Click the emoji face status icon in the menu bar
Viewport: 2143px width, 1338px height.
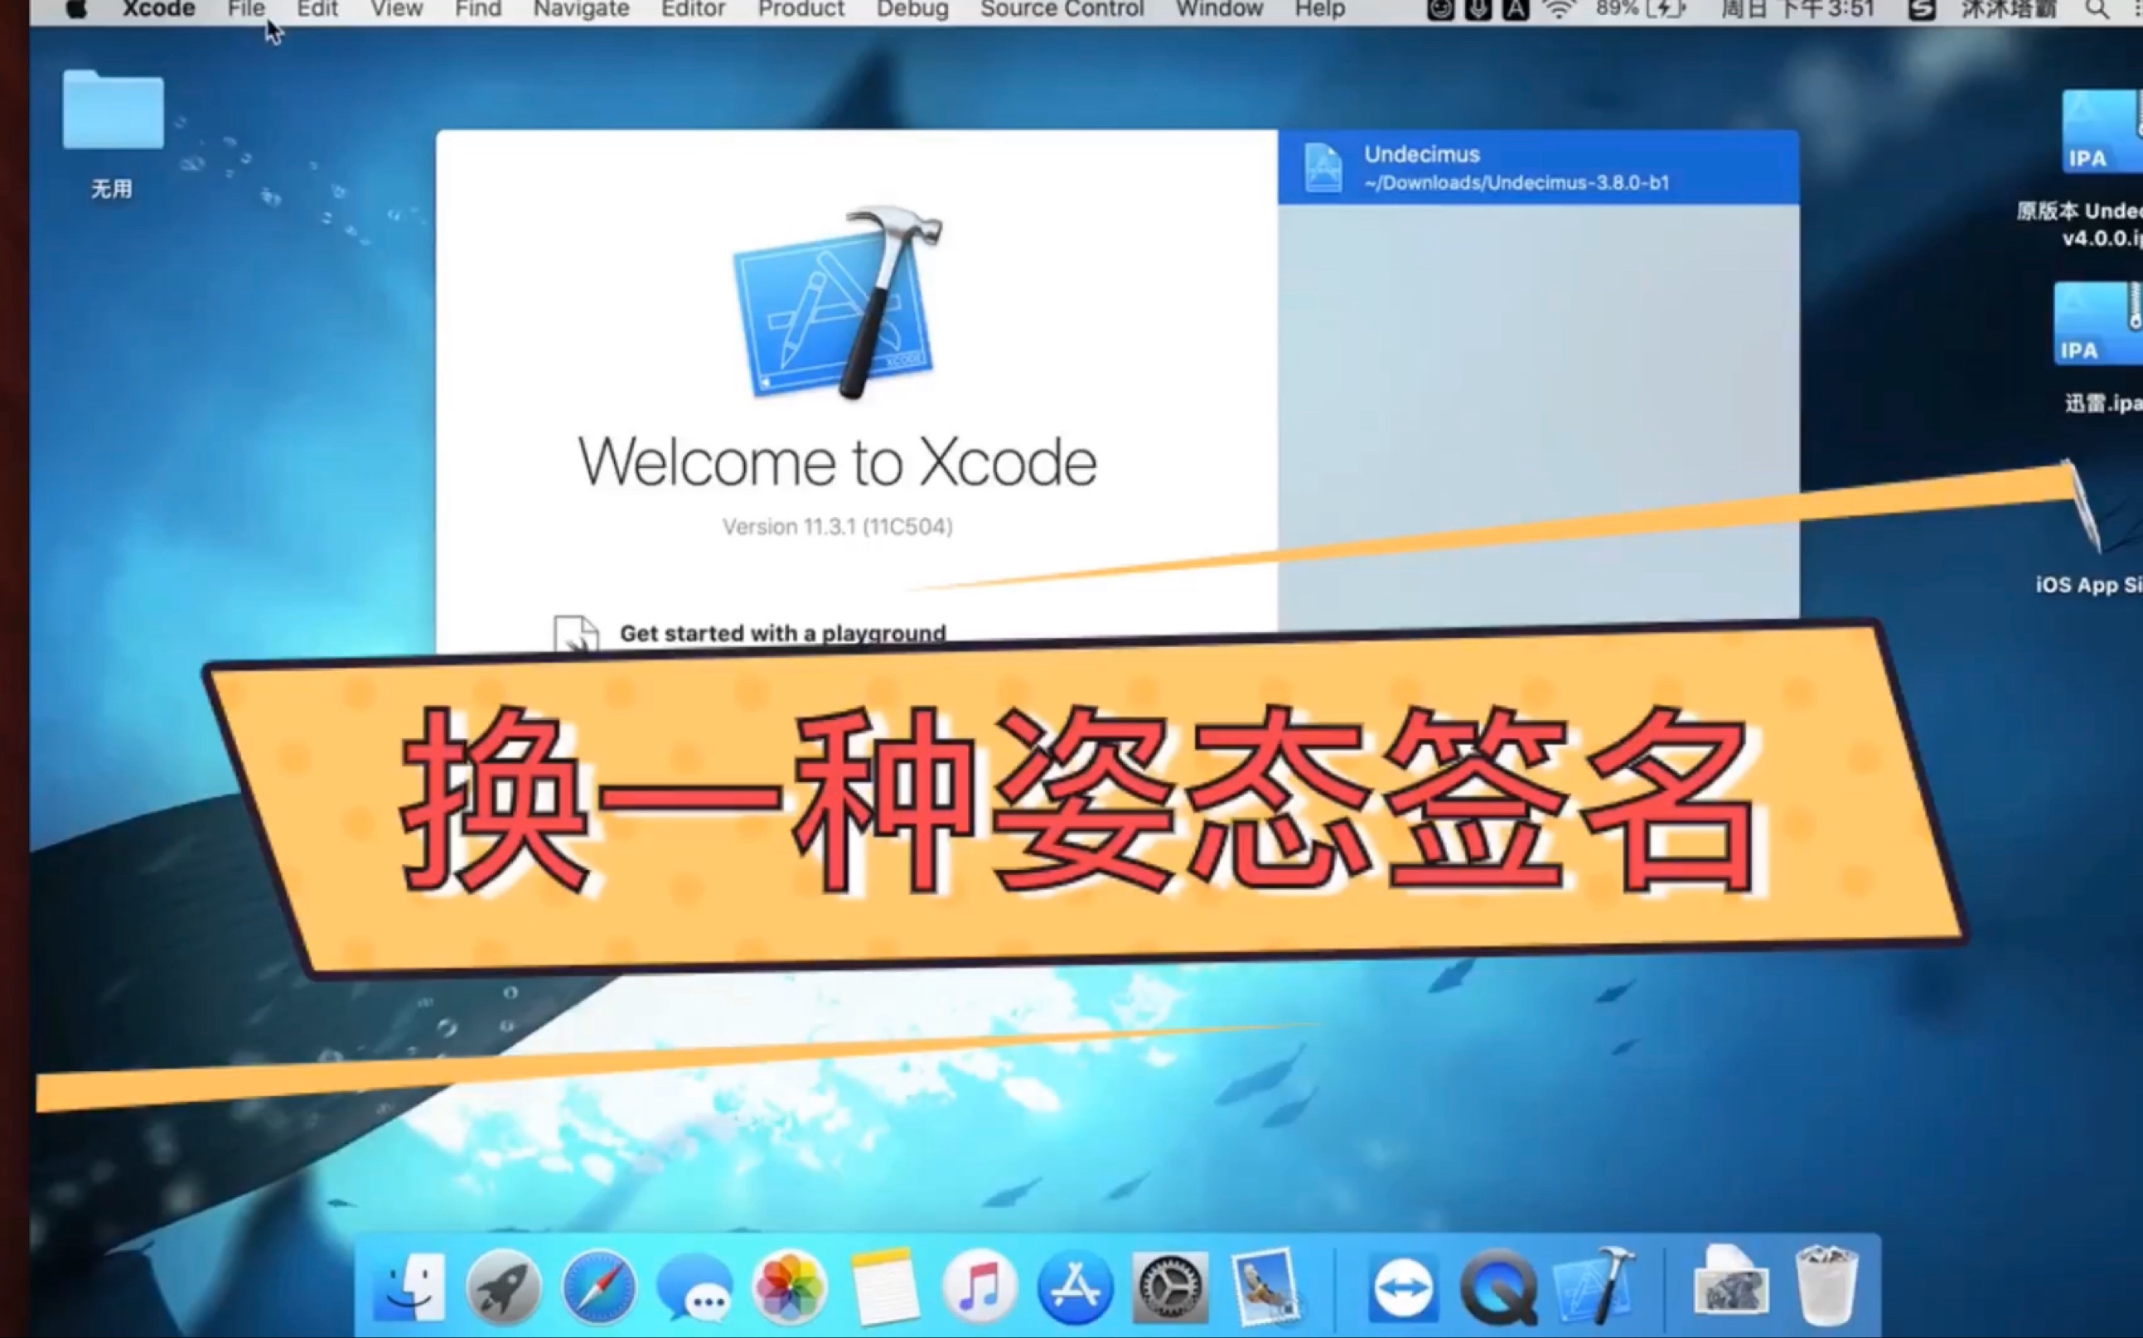[x=1440, y=9]
